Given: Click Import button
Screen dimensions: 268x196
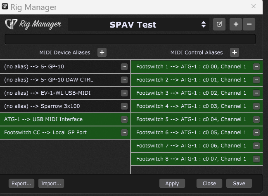Looking at the screenshot, I should pos(51,183).
